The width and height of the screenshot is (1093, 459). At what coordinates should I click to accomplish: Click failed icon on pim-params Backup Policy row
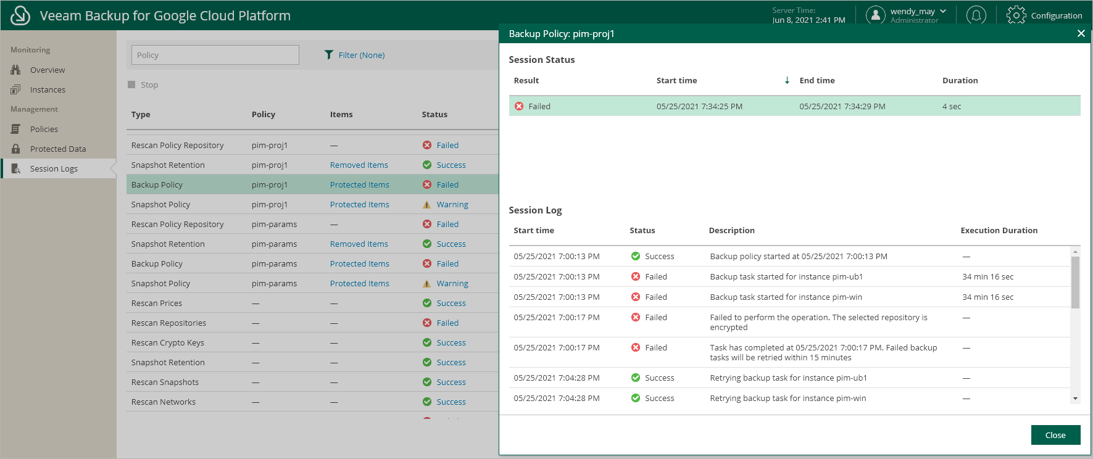[x=426, y=263]
